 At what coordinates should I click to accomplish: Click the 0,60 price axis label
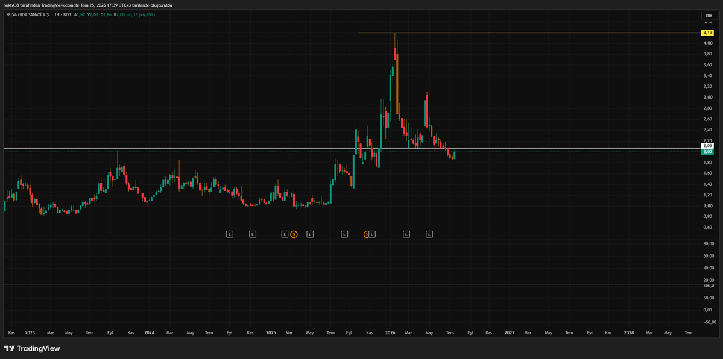(707, 227)
